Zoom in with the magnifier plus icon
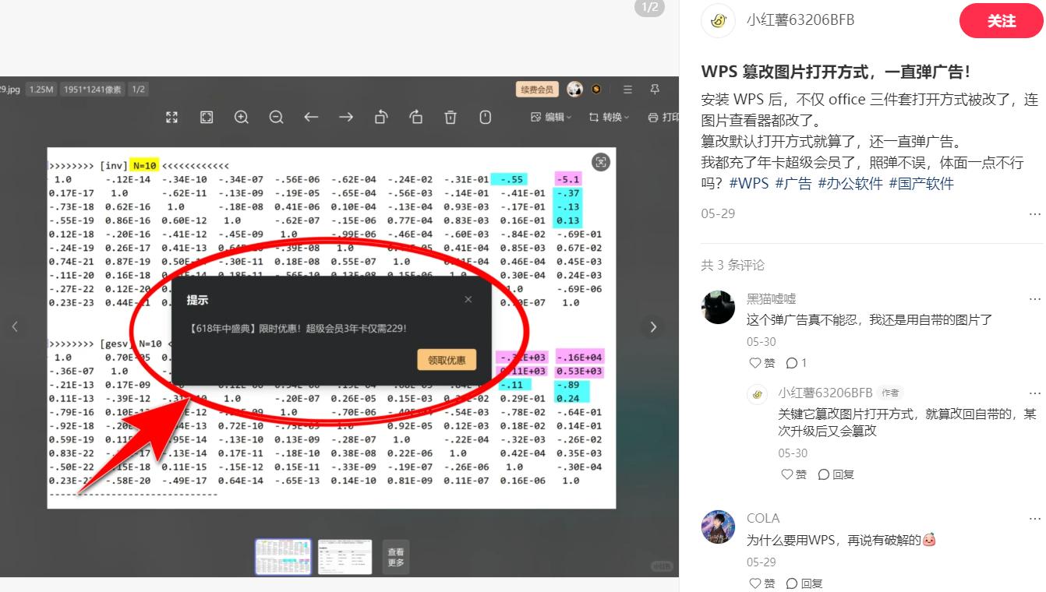 (242, 117)
